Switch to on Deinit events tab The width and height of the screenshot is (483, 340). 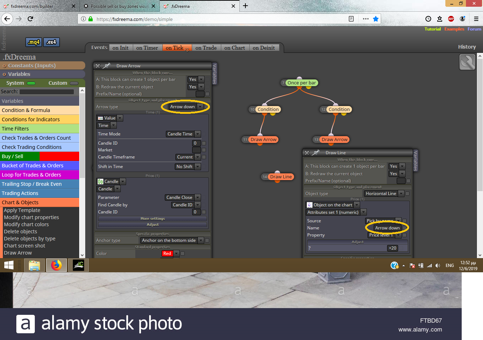pyautogui.click(x=264, y=48)
